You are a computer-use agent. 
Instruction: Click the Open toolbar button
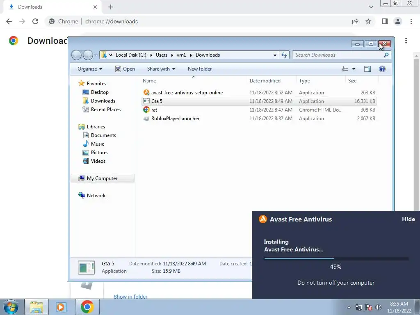[125, 69]
